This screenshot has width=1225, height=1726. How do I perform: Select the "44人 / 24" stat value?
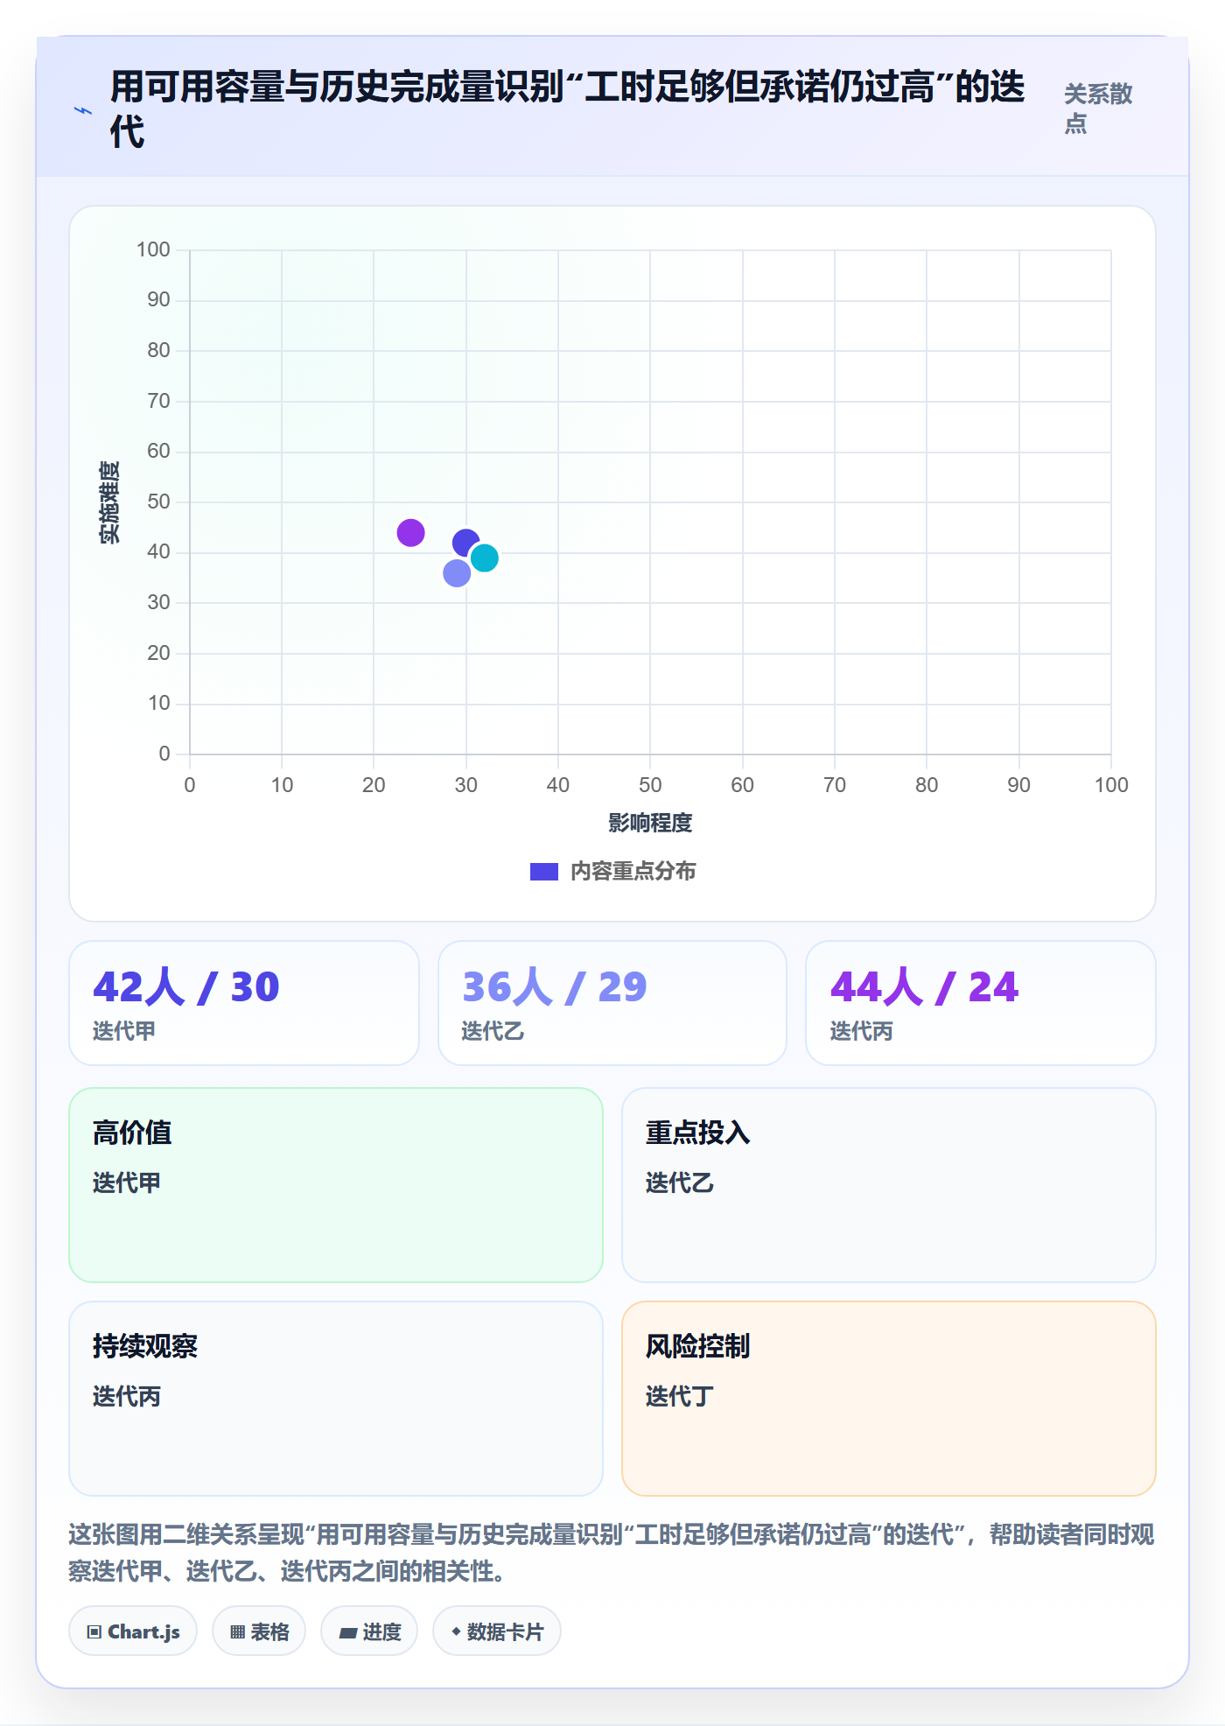924,987
